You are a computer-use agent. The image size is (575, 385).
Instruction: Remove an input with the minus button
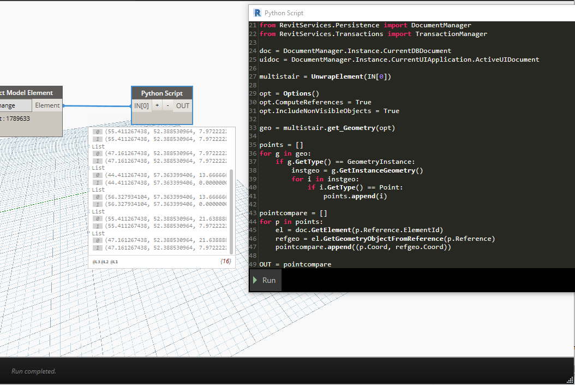pyautogui.click(x=167, y=105)
